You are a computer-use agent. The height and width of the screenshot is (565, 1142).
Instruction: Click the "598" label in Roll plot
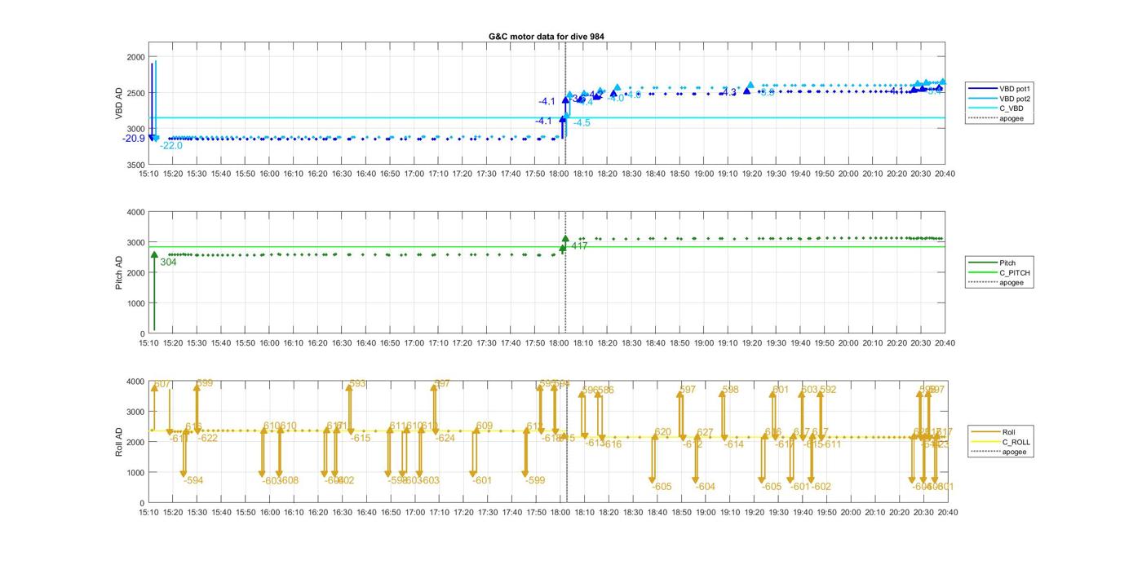(x=730, y=390)
